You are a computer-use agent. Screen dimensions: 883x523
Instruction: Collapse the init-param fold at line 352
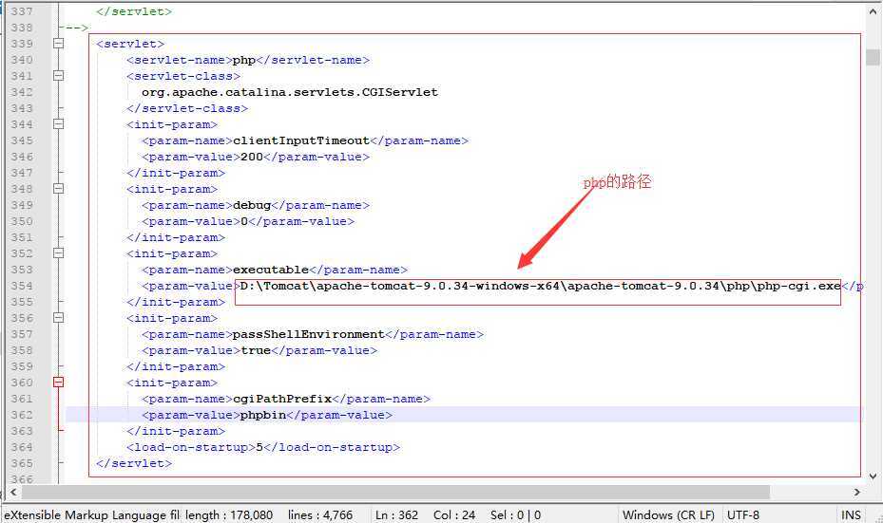click(x=58, y=253)
